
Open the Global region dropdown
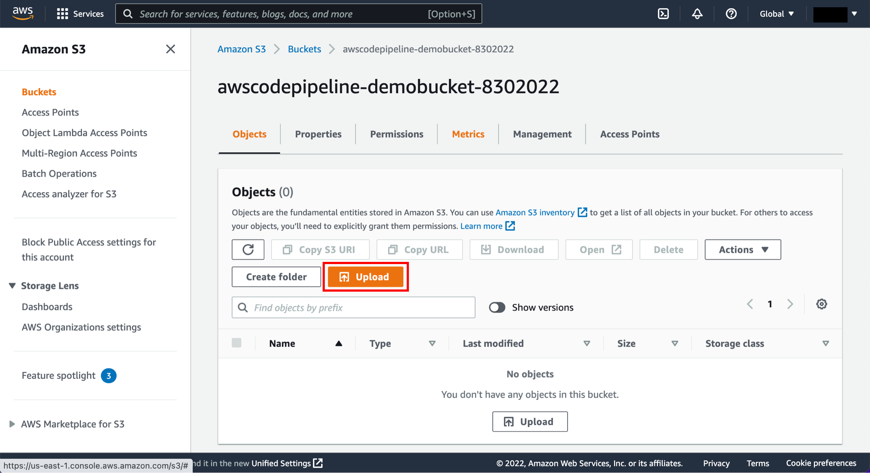(776, 14)
